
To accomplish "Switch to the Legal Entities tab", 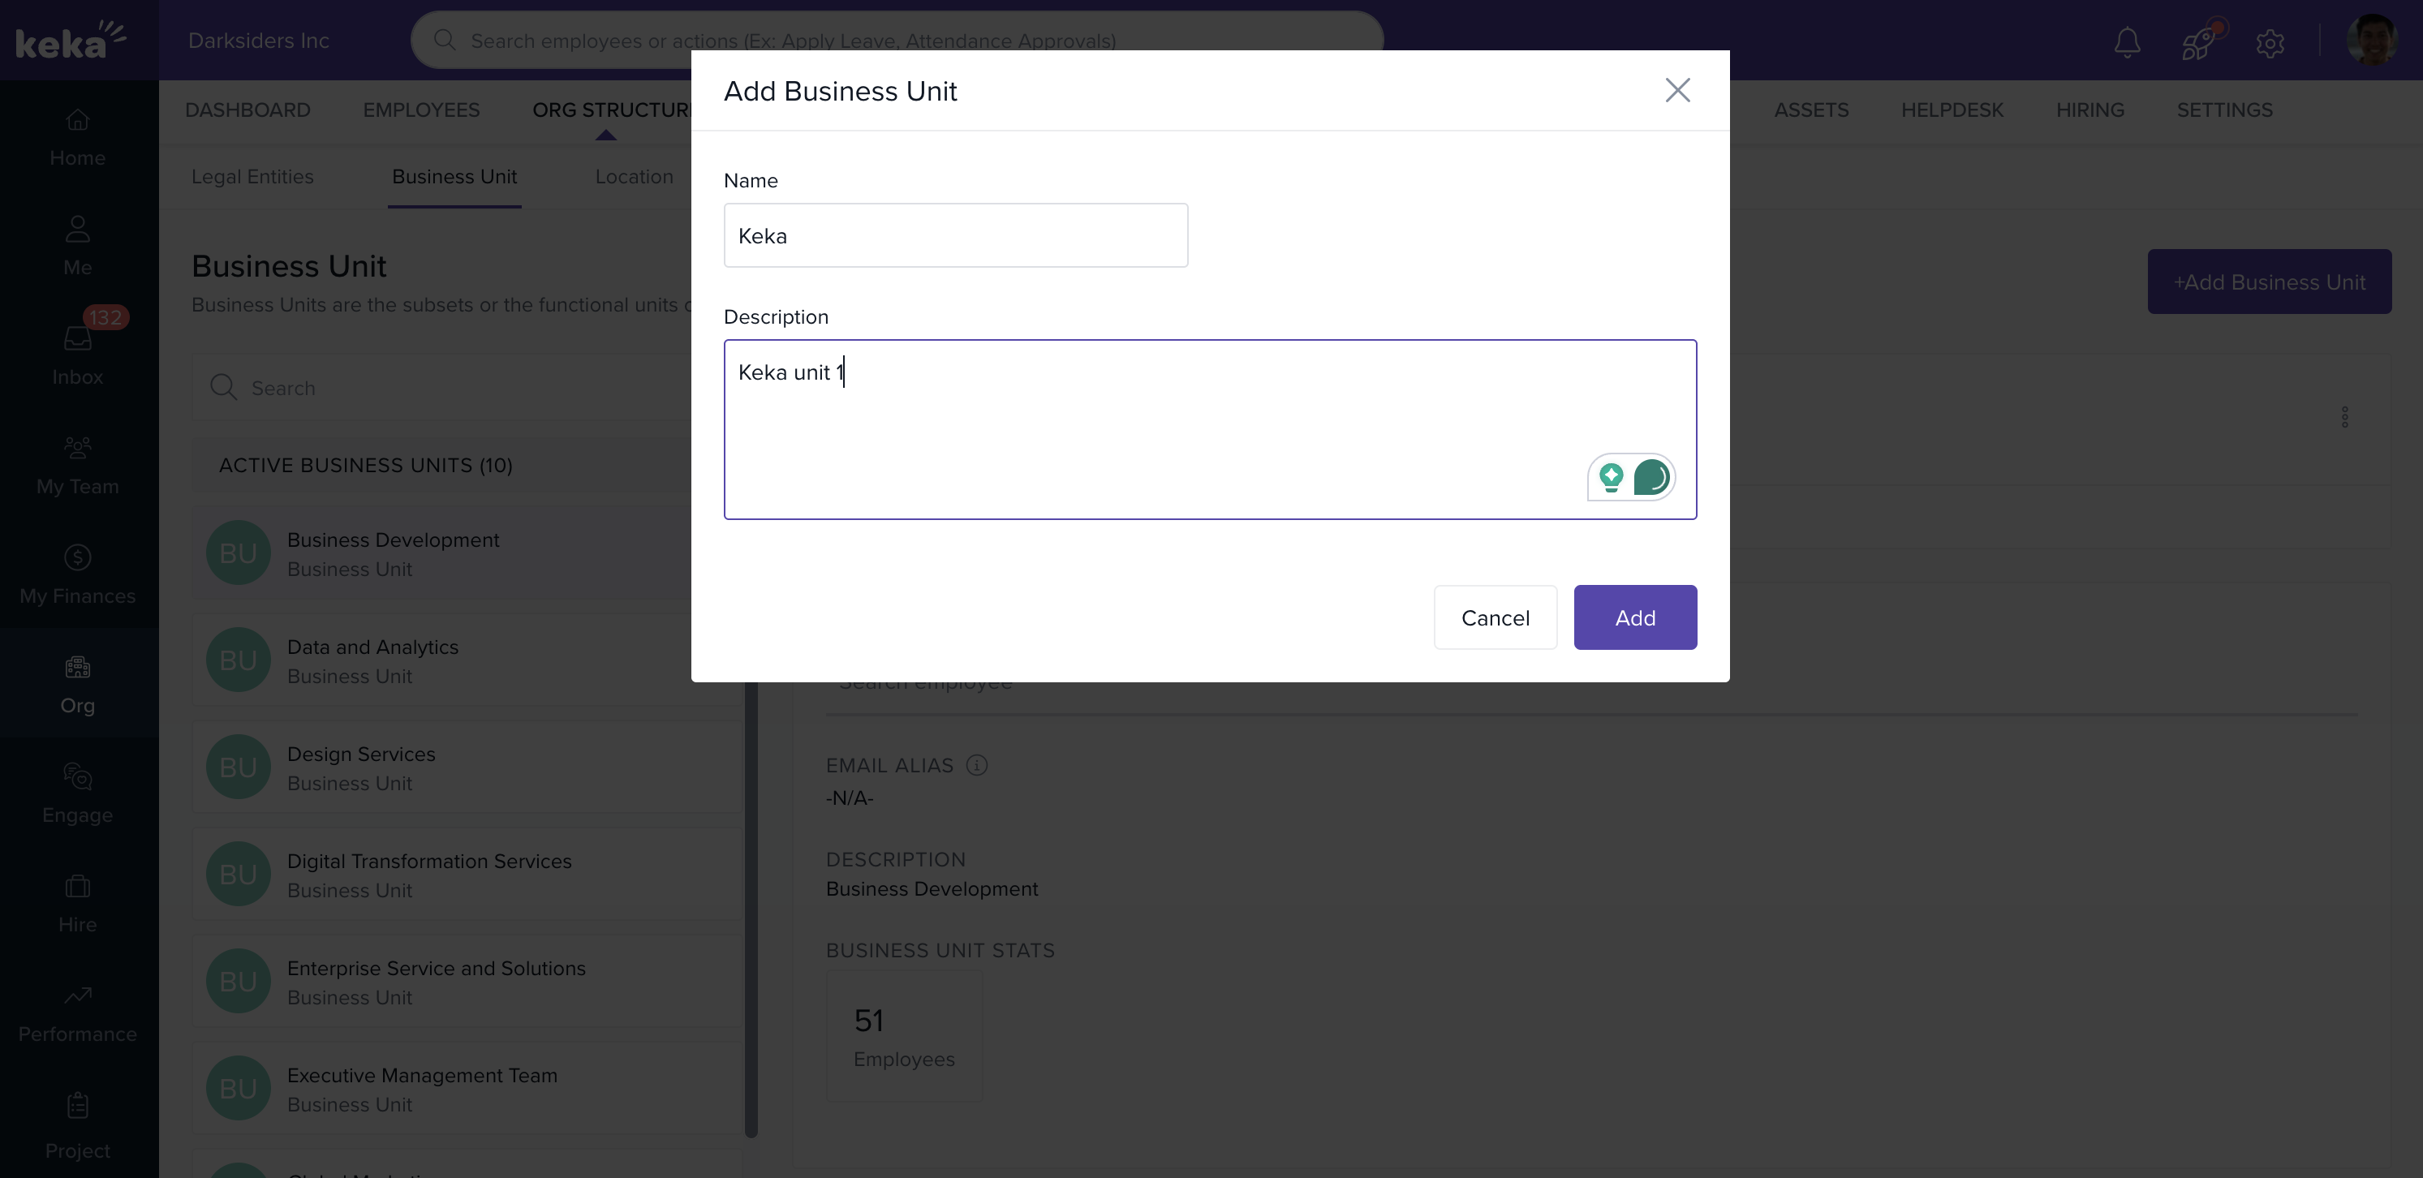I will (x=252, y=177).
